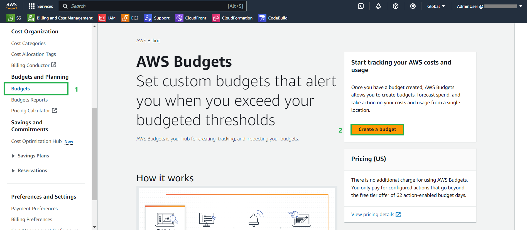Click the 'Cost Organization' sidebar heading

[35, 31]
